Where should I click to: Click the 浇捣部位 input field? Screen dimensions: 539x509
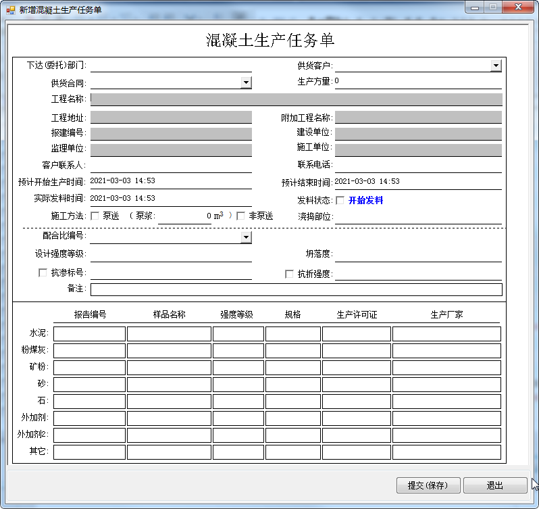(x=418, y=216)
